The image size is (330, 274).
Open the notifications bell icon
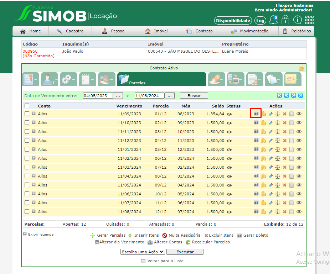274,20
